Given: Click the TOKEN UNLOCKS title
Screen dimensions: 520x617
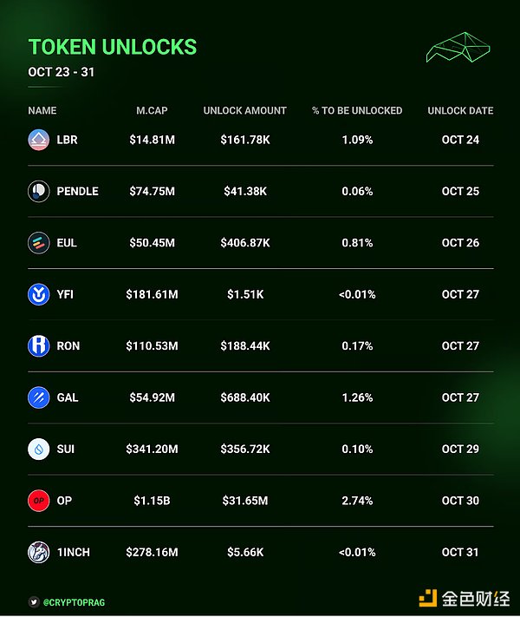Looking at the screenshot, I should click(x=113, y=48).
